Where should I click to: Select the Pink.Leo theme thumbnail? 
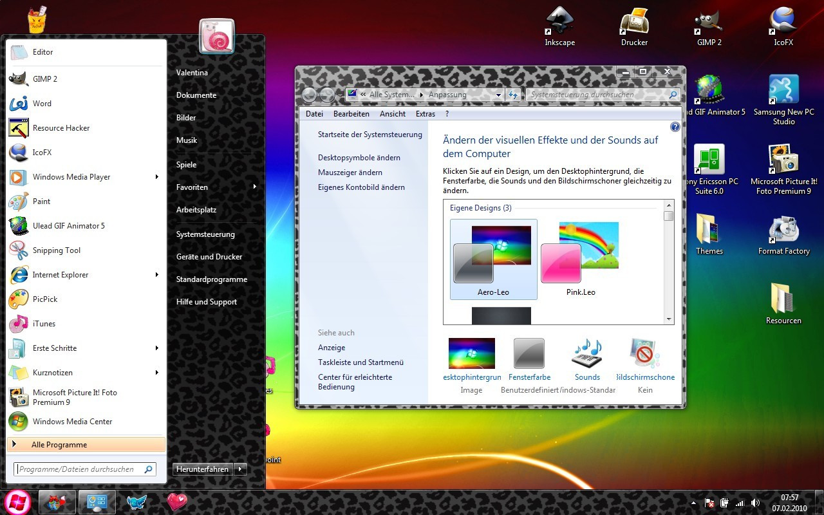(x=581, y=259)
